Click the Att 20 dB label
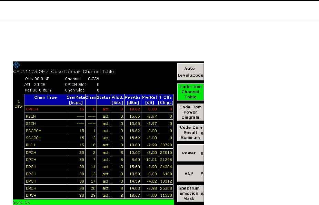Viewport: 319px width, 205px height. [x=35, y=85]
